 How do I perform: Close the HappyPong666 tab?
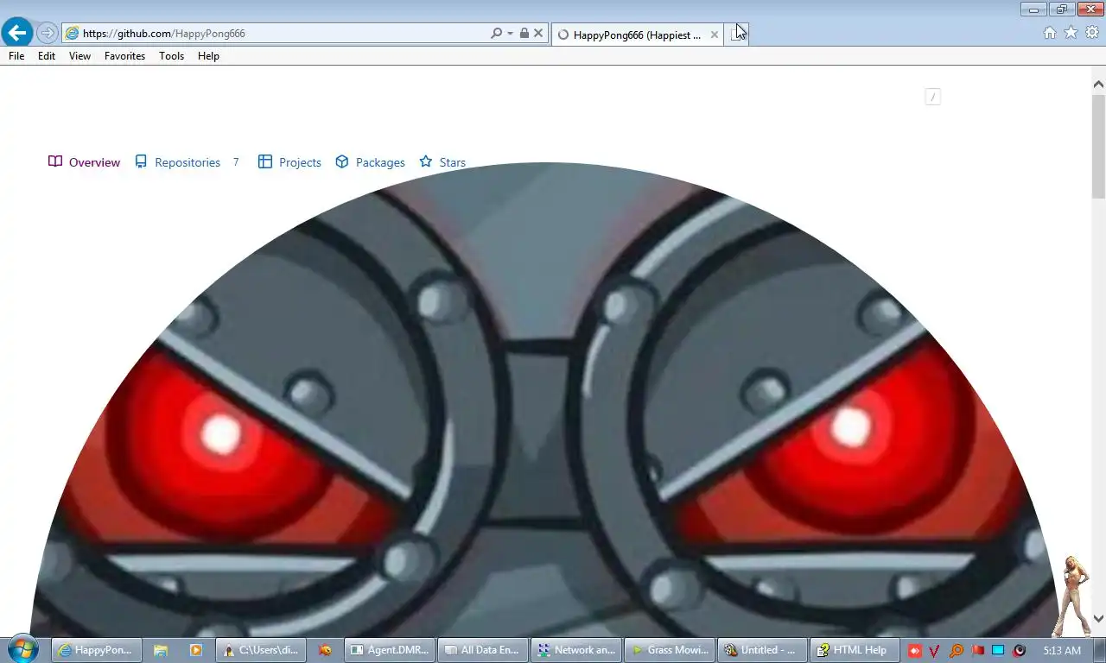(715, 35)
